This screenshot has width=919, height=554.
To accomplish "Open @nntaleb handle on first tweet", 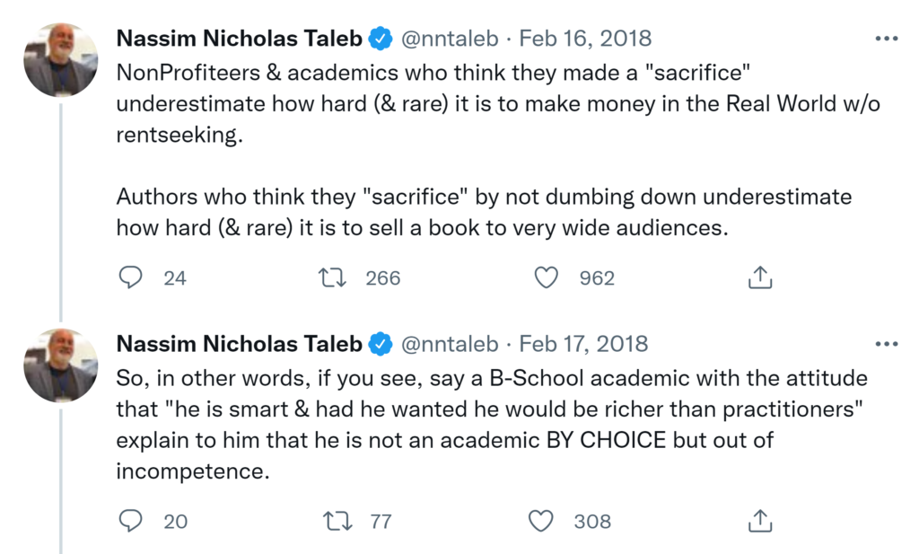I will pyautogui.click(x=451, y=39).
